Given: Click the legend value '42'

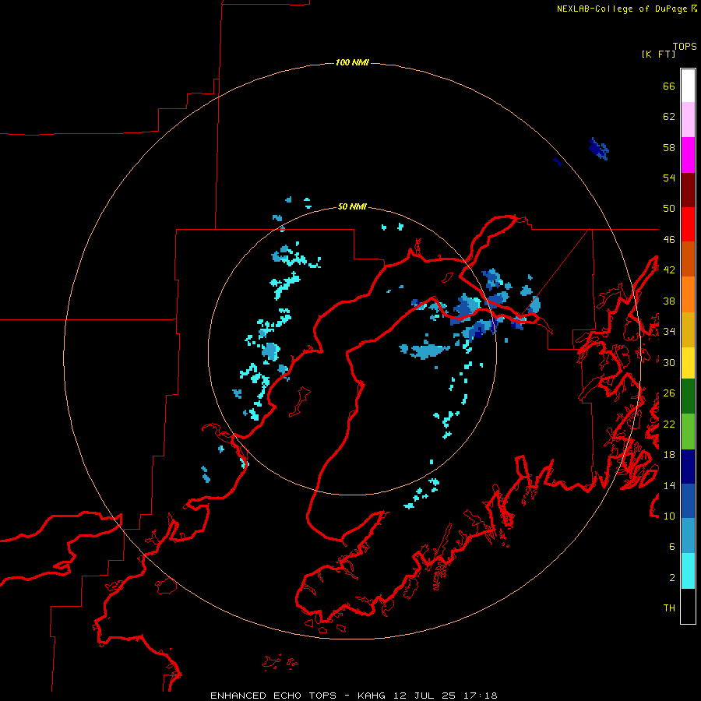Looking at the screenshot, I should coord(669,270).
